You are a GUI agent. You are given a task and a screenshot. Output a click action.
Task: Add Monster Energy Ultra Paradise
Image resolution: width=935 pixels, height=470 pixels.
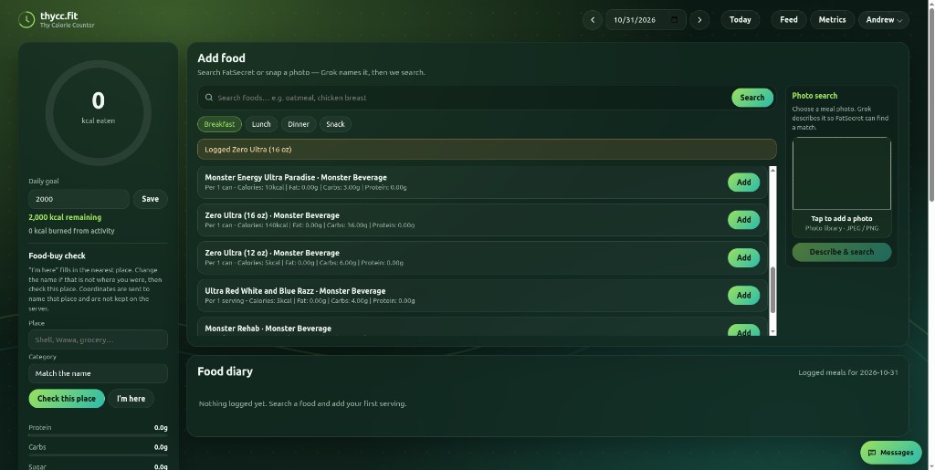[743, 183]
